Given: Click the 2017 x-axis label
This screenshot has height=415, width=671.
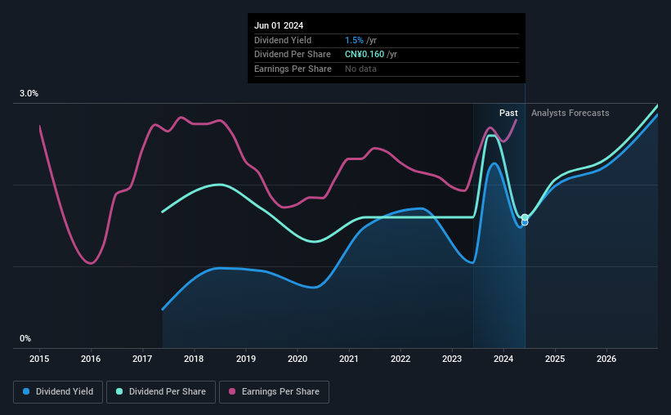Looking at the screenshot, I should coord(142,359).
